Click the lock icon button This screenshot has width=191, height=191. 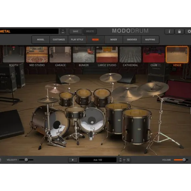point(179,31)
